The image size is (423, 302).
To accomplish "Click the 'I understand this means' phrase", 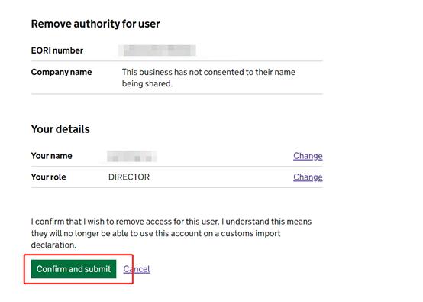I will coord(266,222).
